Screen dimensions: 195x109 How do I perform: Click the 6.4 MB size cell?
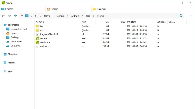point(106,42)
